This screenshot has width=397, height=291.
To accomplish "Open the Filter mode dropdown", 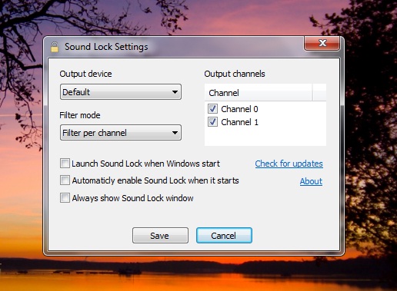I will click(121, 133).
